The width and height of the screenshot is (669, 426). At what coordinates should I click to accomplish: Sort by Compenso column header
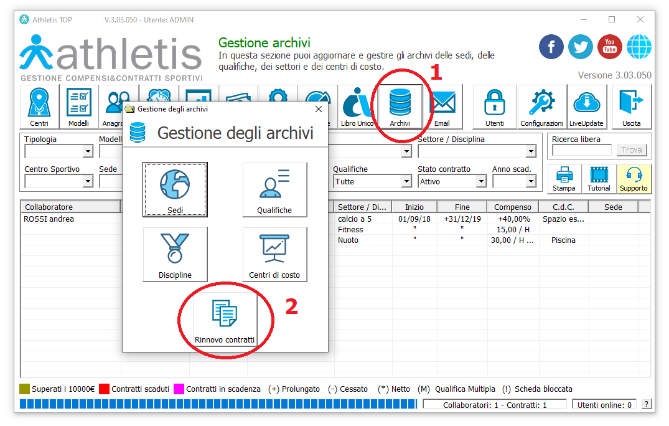pyautogui.click(x=513, y=207)
